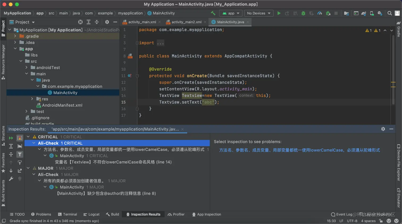
Task: Close the MainActivity.java editor tab
Action: click(248, 22)
